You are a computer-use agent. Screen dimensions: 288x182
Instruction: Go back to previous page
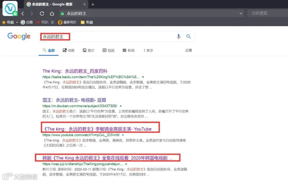[x=23, y=14]
